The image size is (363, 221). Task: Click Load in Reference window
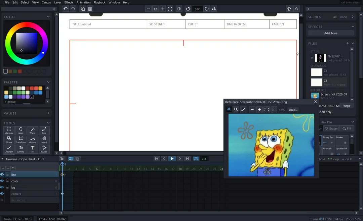point(293,110)
